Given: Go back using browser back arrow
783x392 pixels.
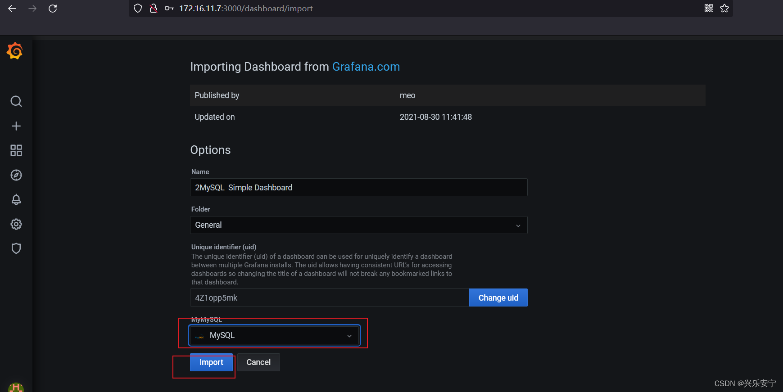Looking at the screenshot, I should pos(12,9).
